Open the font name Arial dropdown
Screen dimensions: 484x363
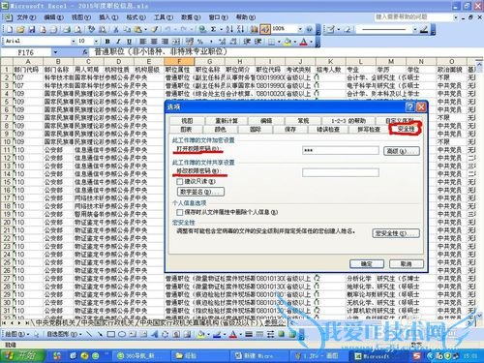click(74, 42)
